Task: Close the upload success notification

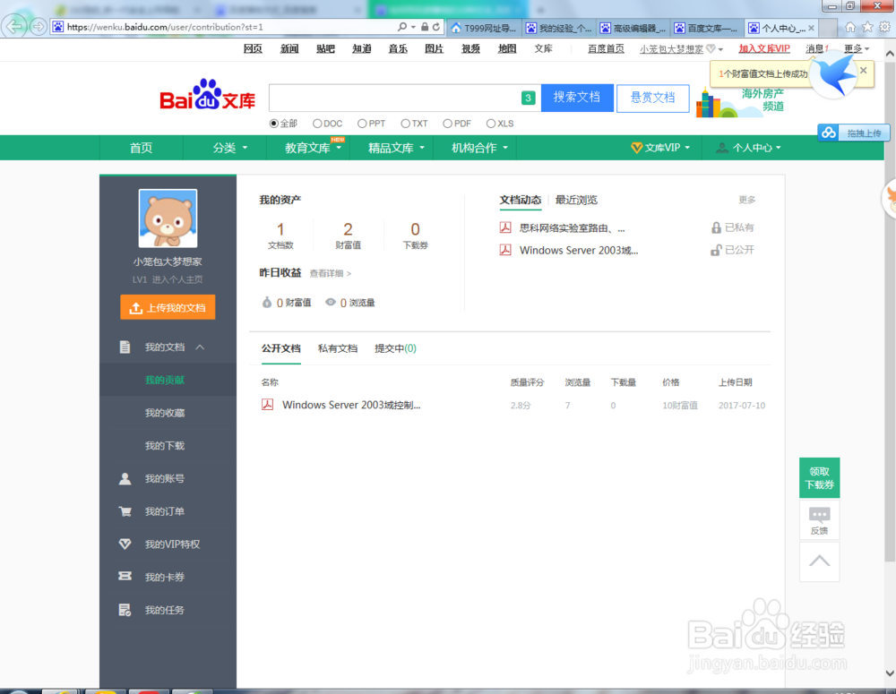Action: coord(864,70)
